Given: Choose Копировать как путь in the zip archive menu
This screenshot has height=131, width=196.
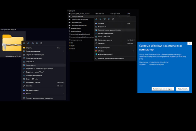Looking at the screenshot, I should click(44, 82).
